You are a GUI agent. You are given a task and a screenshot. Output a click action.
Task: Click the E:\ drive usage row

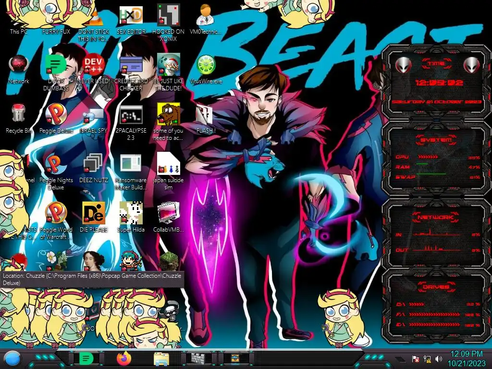(438, 325)
